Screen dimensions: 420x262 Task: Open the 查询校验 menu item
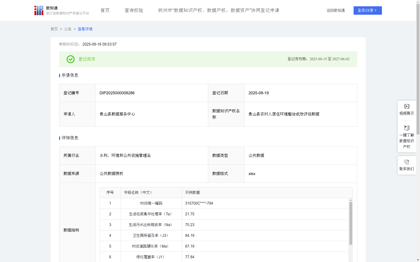pyautogui.click(x=134, y=10)
